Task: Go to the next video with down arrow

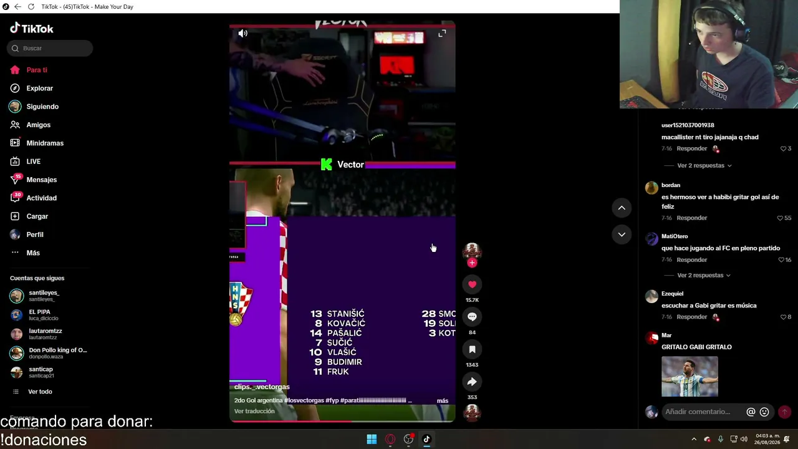Action: click(x=622, y=234)
